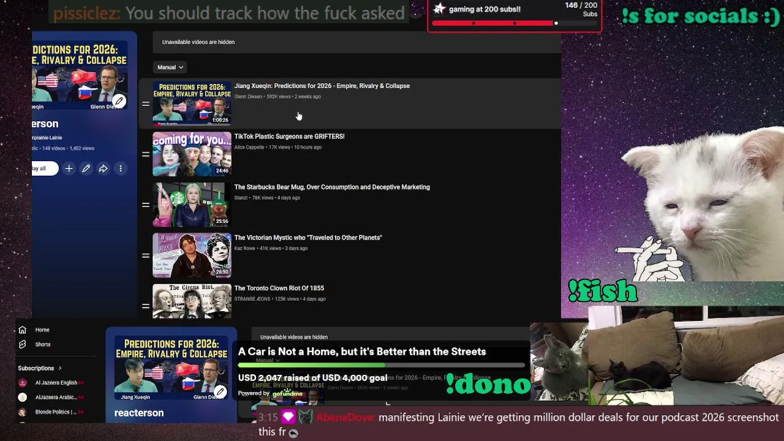The width and height of the screenshot is (784, 441).
Task: Click Blonde Politics channel avatar
Action: coord(23,412)
